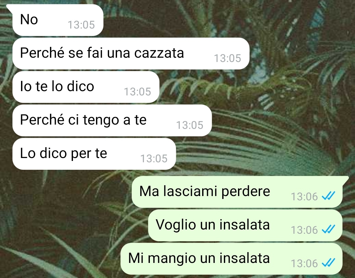Select message 'Perché ci tengo a te'

(112, 120)
